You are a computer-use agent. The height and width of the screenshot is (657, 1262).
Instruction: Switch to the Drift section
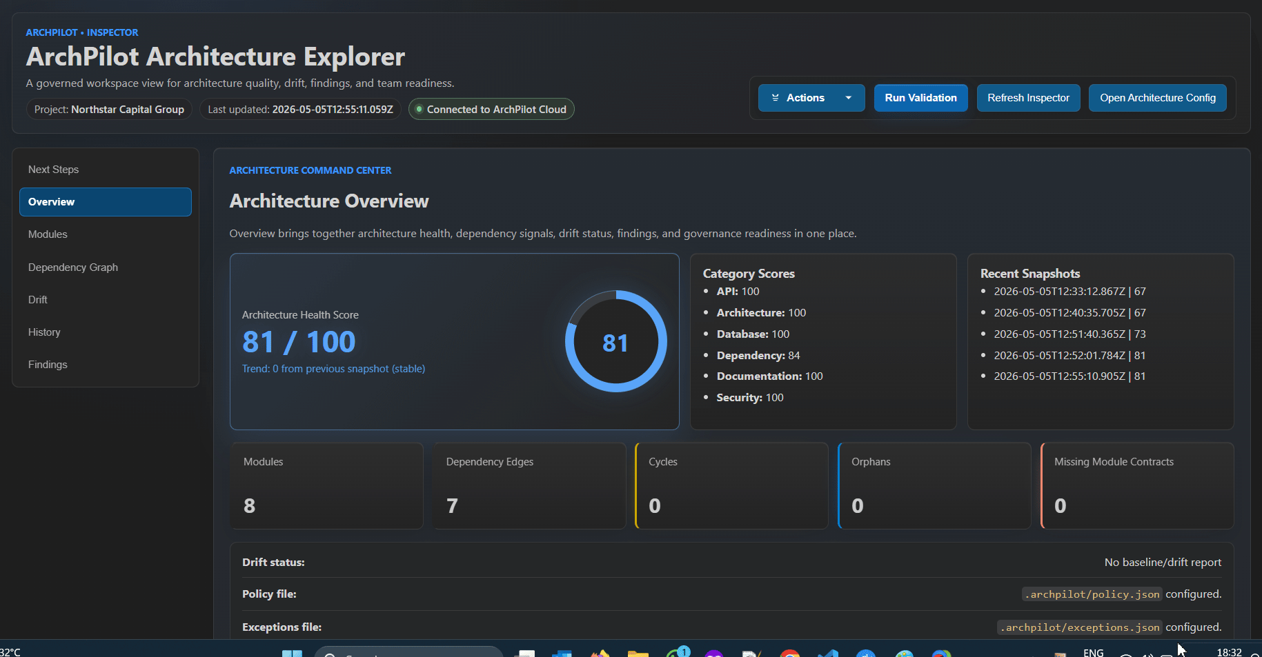[106, 300]
